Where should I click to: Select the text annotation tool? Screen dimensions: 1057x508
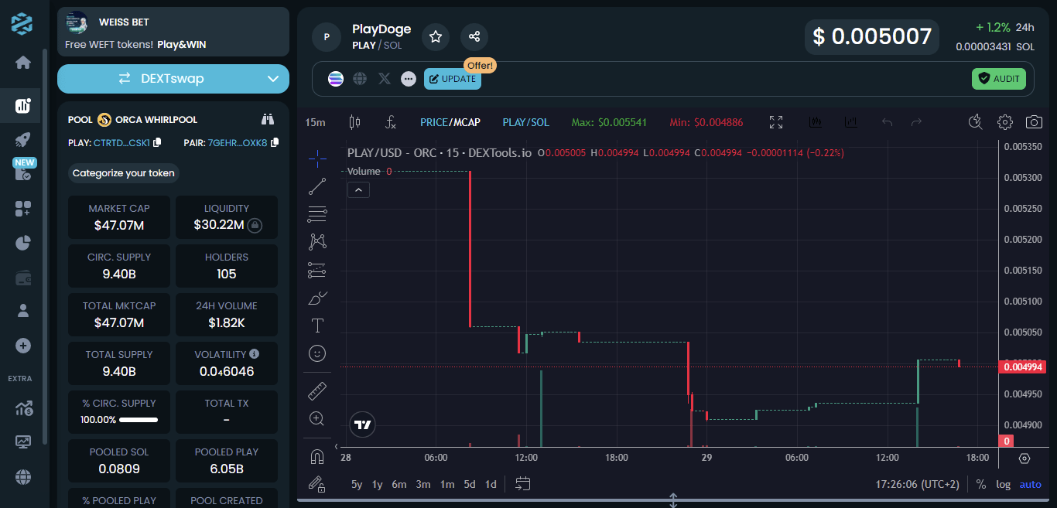pyautogui.click(x=317, y=326)
